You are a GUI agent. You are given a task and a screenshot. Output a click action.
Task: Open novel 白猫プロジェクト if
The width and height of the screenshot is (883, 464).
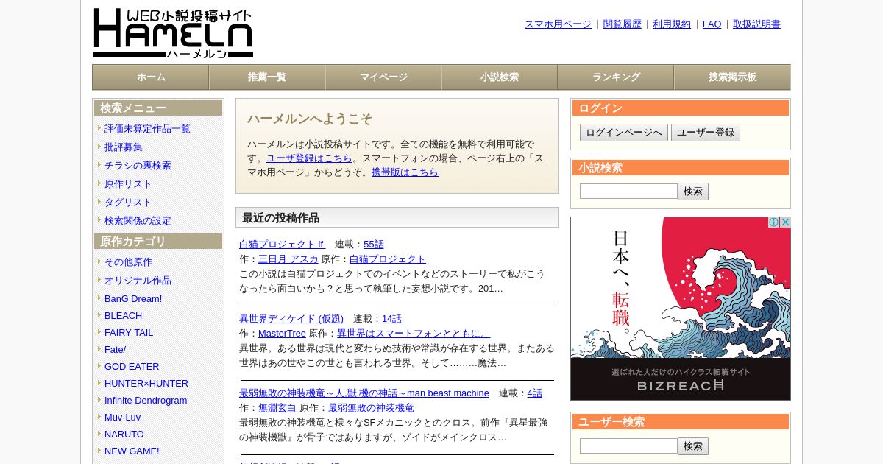[282, 245]
